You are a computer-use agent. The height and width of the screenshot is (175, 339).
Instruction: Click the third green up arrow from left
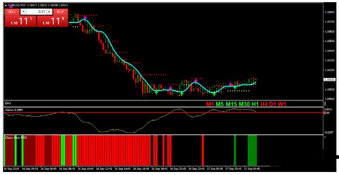click(214, 94)
